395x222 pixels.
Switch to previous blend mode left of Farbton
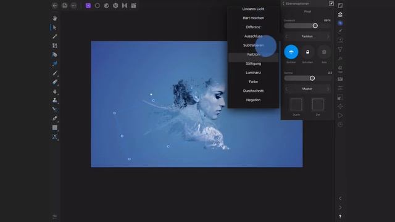click(x=286, y=36)
